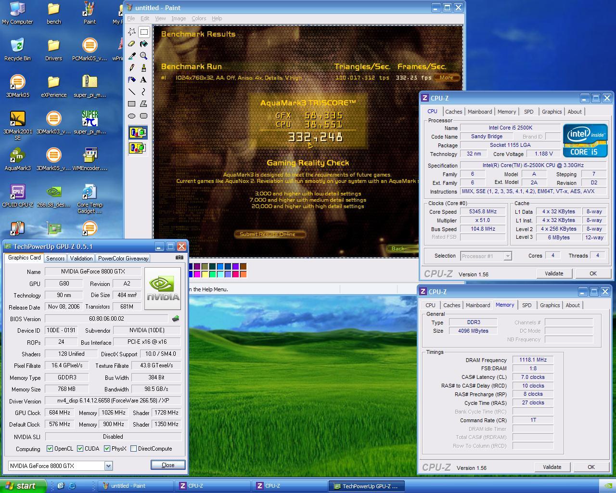Open Graphics tab in CPU-Z memory window
Image resolution: width=616 pixels, height=493 pixels.
[550, 305]
